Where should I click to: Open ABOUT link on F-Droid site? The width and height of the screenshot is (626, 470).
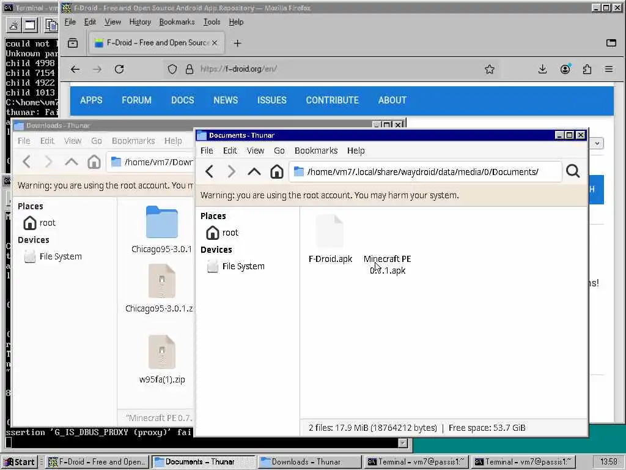392,100
